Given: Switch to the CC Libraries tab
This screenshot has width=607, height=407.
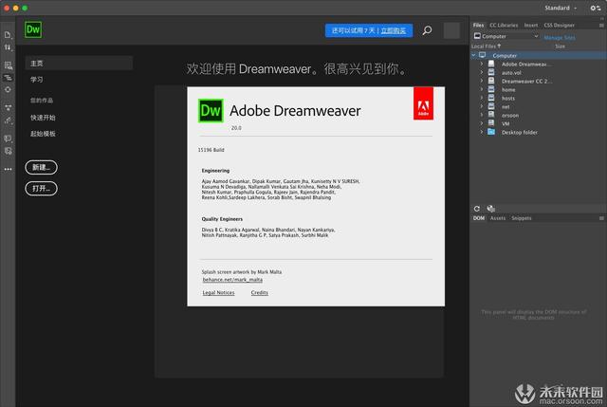Looking at the screenshot, I should click(504, 26).
